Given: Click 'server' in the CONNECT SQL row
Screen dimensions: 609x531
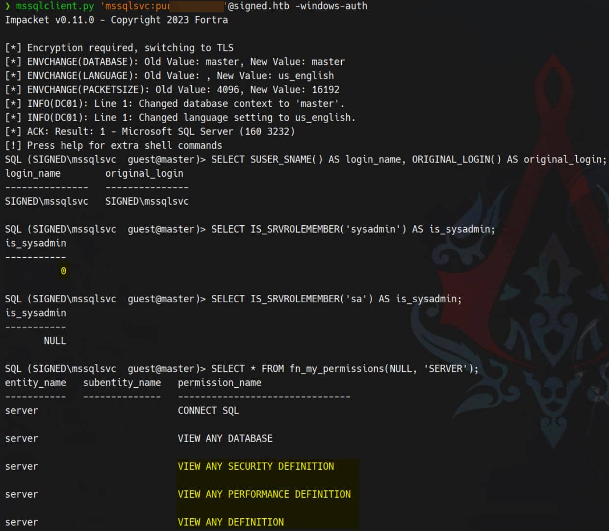Looking at the screenshot, I should coord(22,411).
